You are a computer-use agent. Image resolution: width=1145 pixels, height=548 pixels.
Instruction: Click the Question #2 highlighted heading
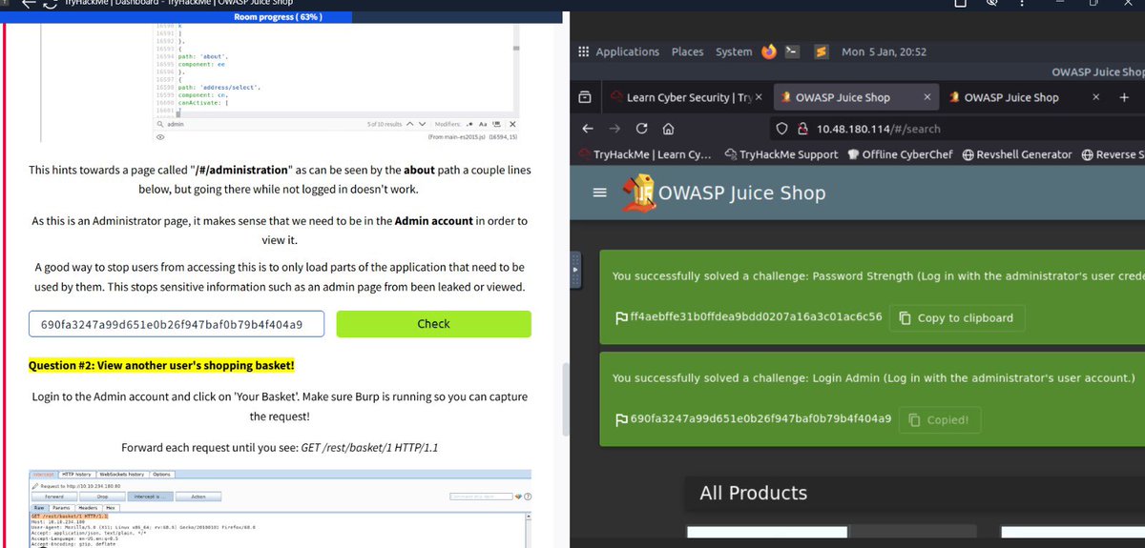[x=161, y=366]
